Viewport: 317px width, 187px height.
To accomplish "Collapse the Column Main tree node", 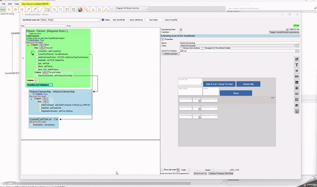I will [x=28, y=45].
